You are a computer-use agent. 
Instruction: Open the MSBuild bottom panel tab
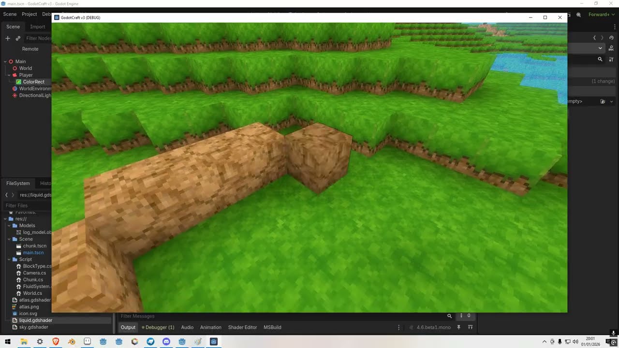[x=272, y=327]
